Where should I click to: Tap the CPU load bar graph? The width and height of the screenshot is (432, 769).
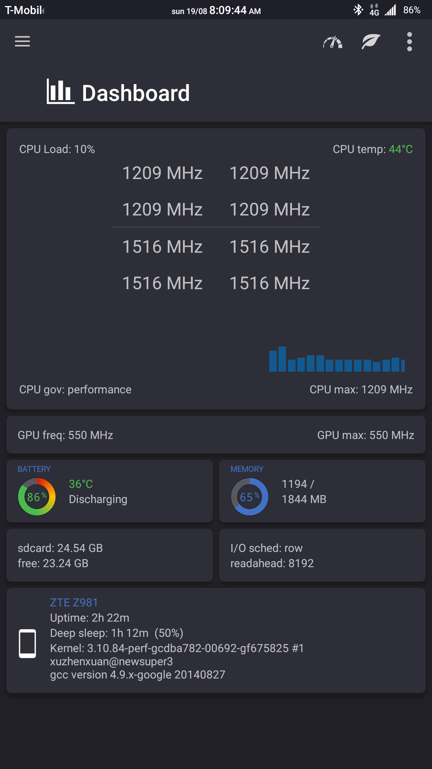(337, 359)
